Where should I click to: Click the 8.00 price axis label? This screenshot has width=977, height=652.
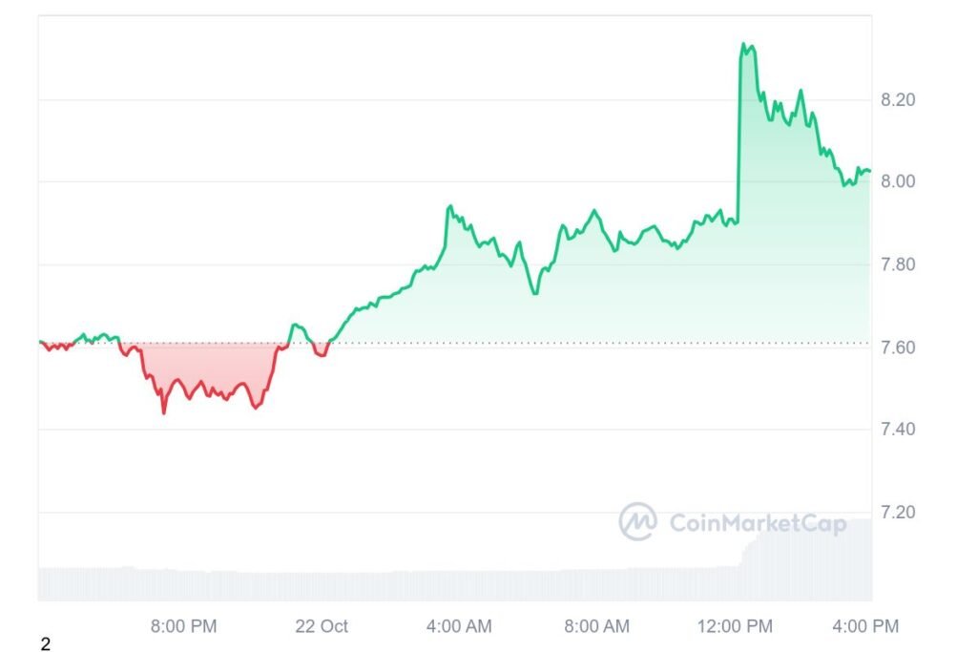click(x=897, y=181)
